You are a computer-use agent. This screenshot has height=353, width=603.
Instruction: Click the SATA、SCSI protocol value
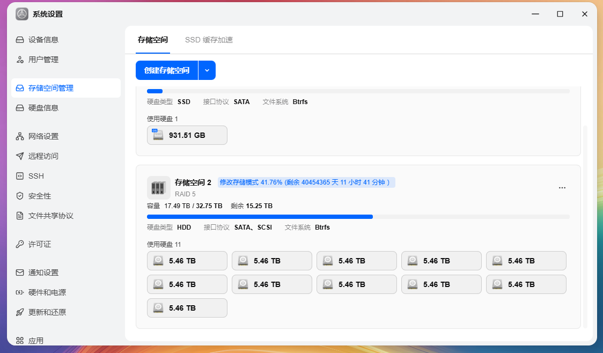pos(253,227)
